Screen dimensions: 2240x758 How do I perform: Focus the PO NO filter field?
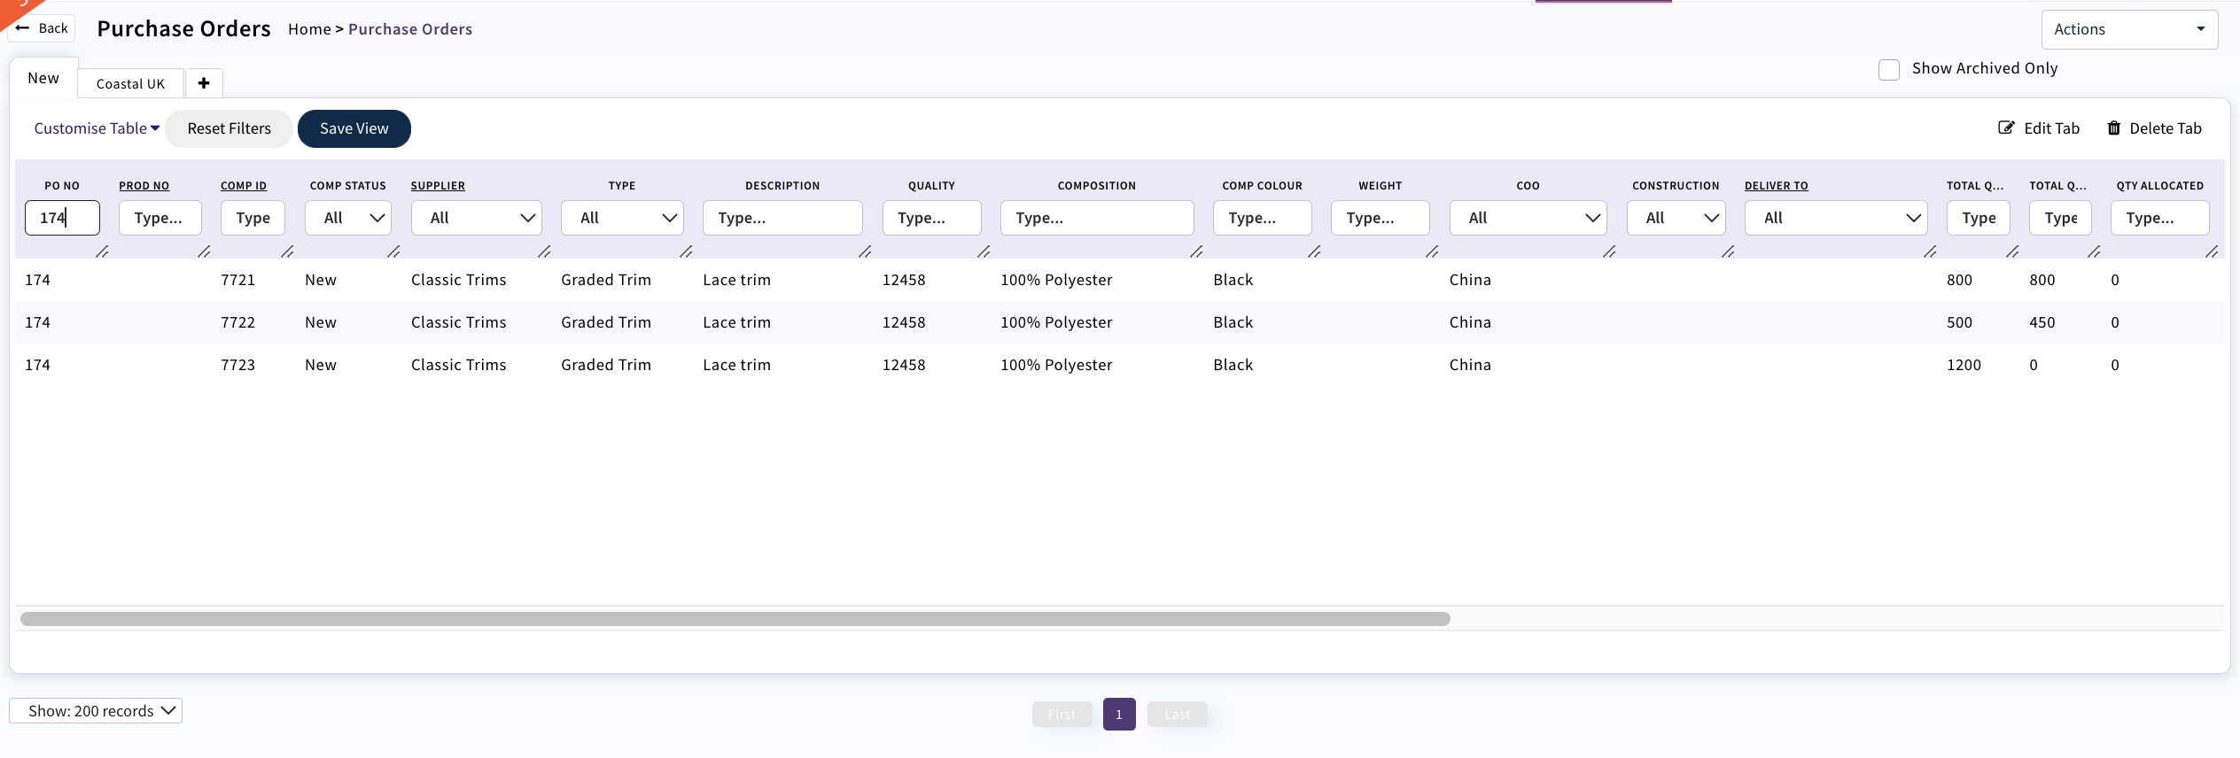[62, 218]
